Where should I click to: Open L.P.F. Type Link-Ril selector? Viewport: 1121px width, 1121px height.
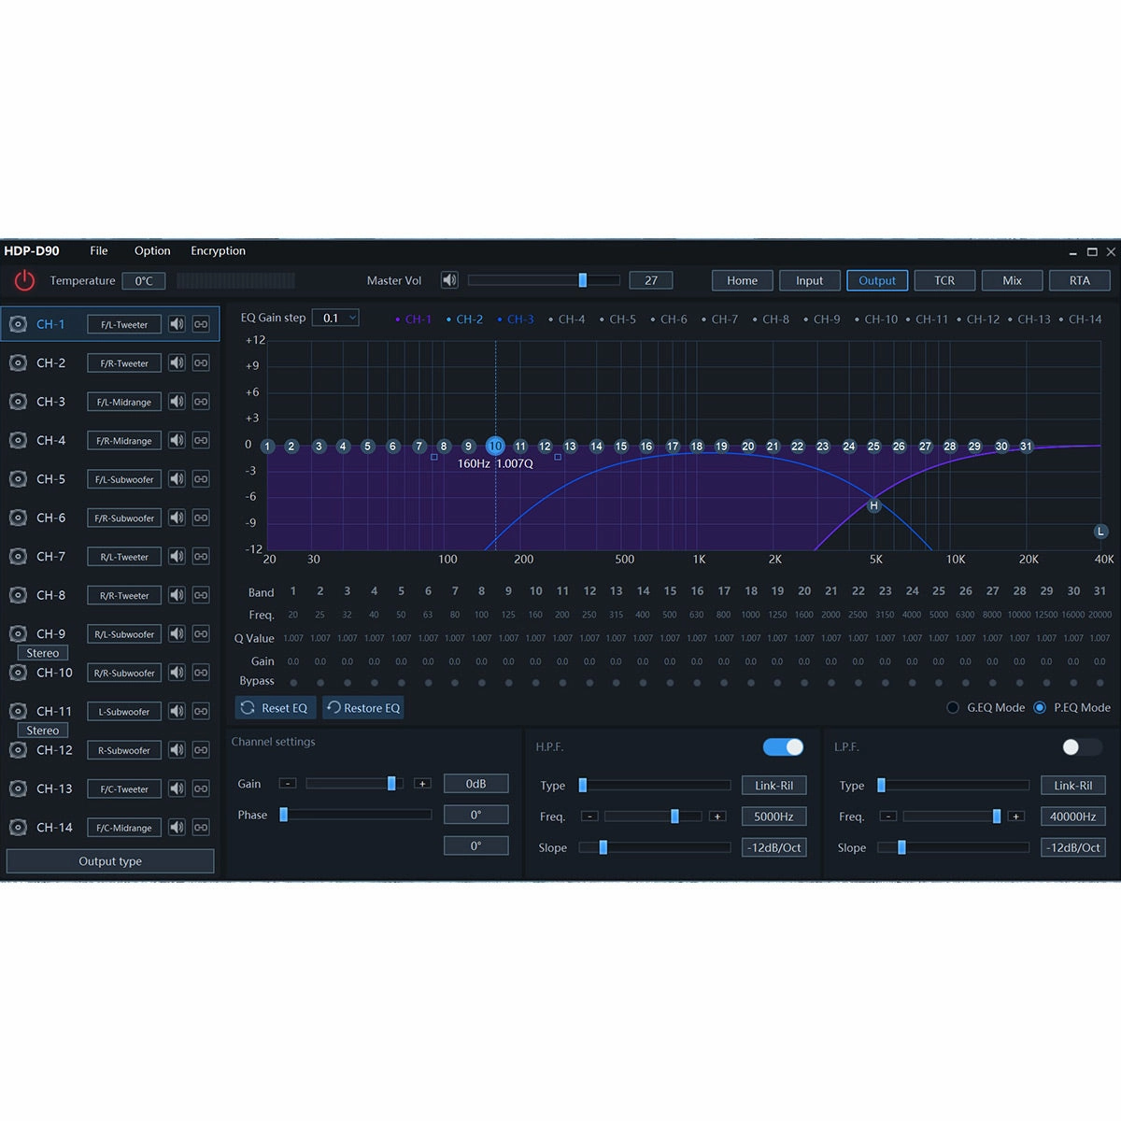click(x=1072, y=786)
